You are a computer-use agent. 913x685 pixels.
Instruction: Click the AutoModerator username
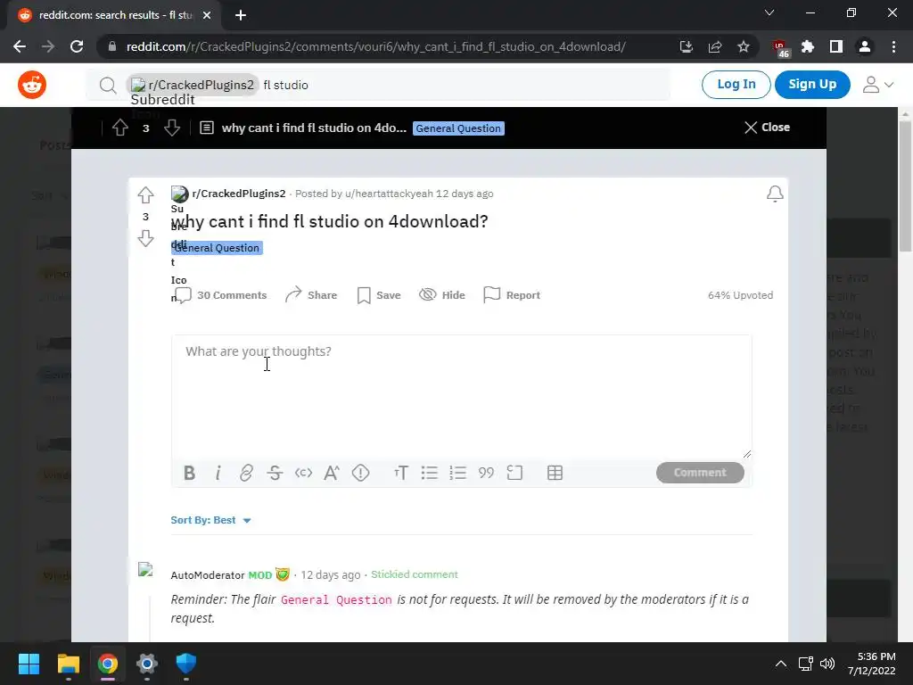click(x=207, y=575)
